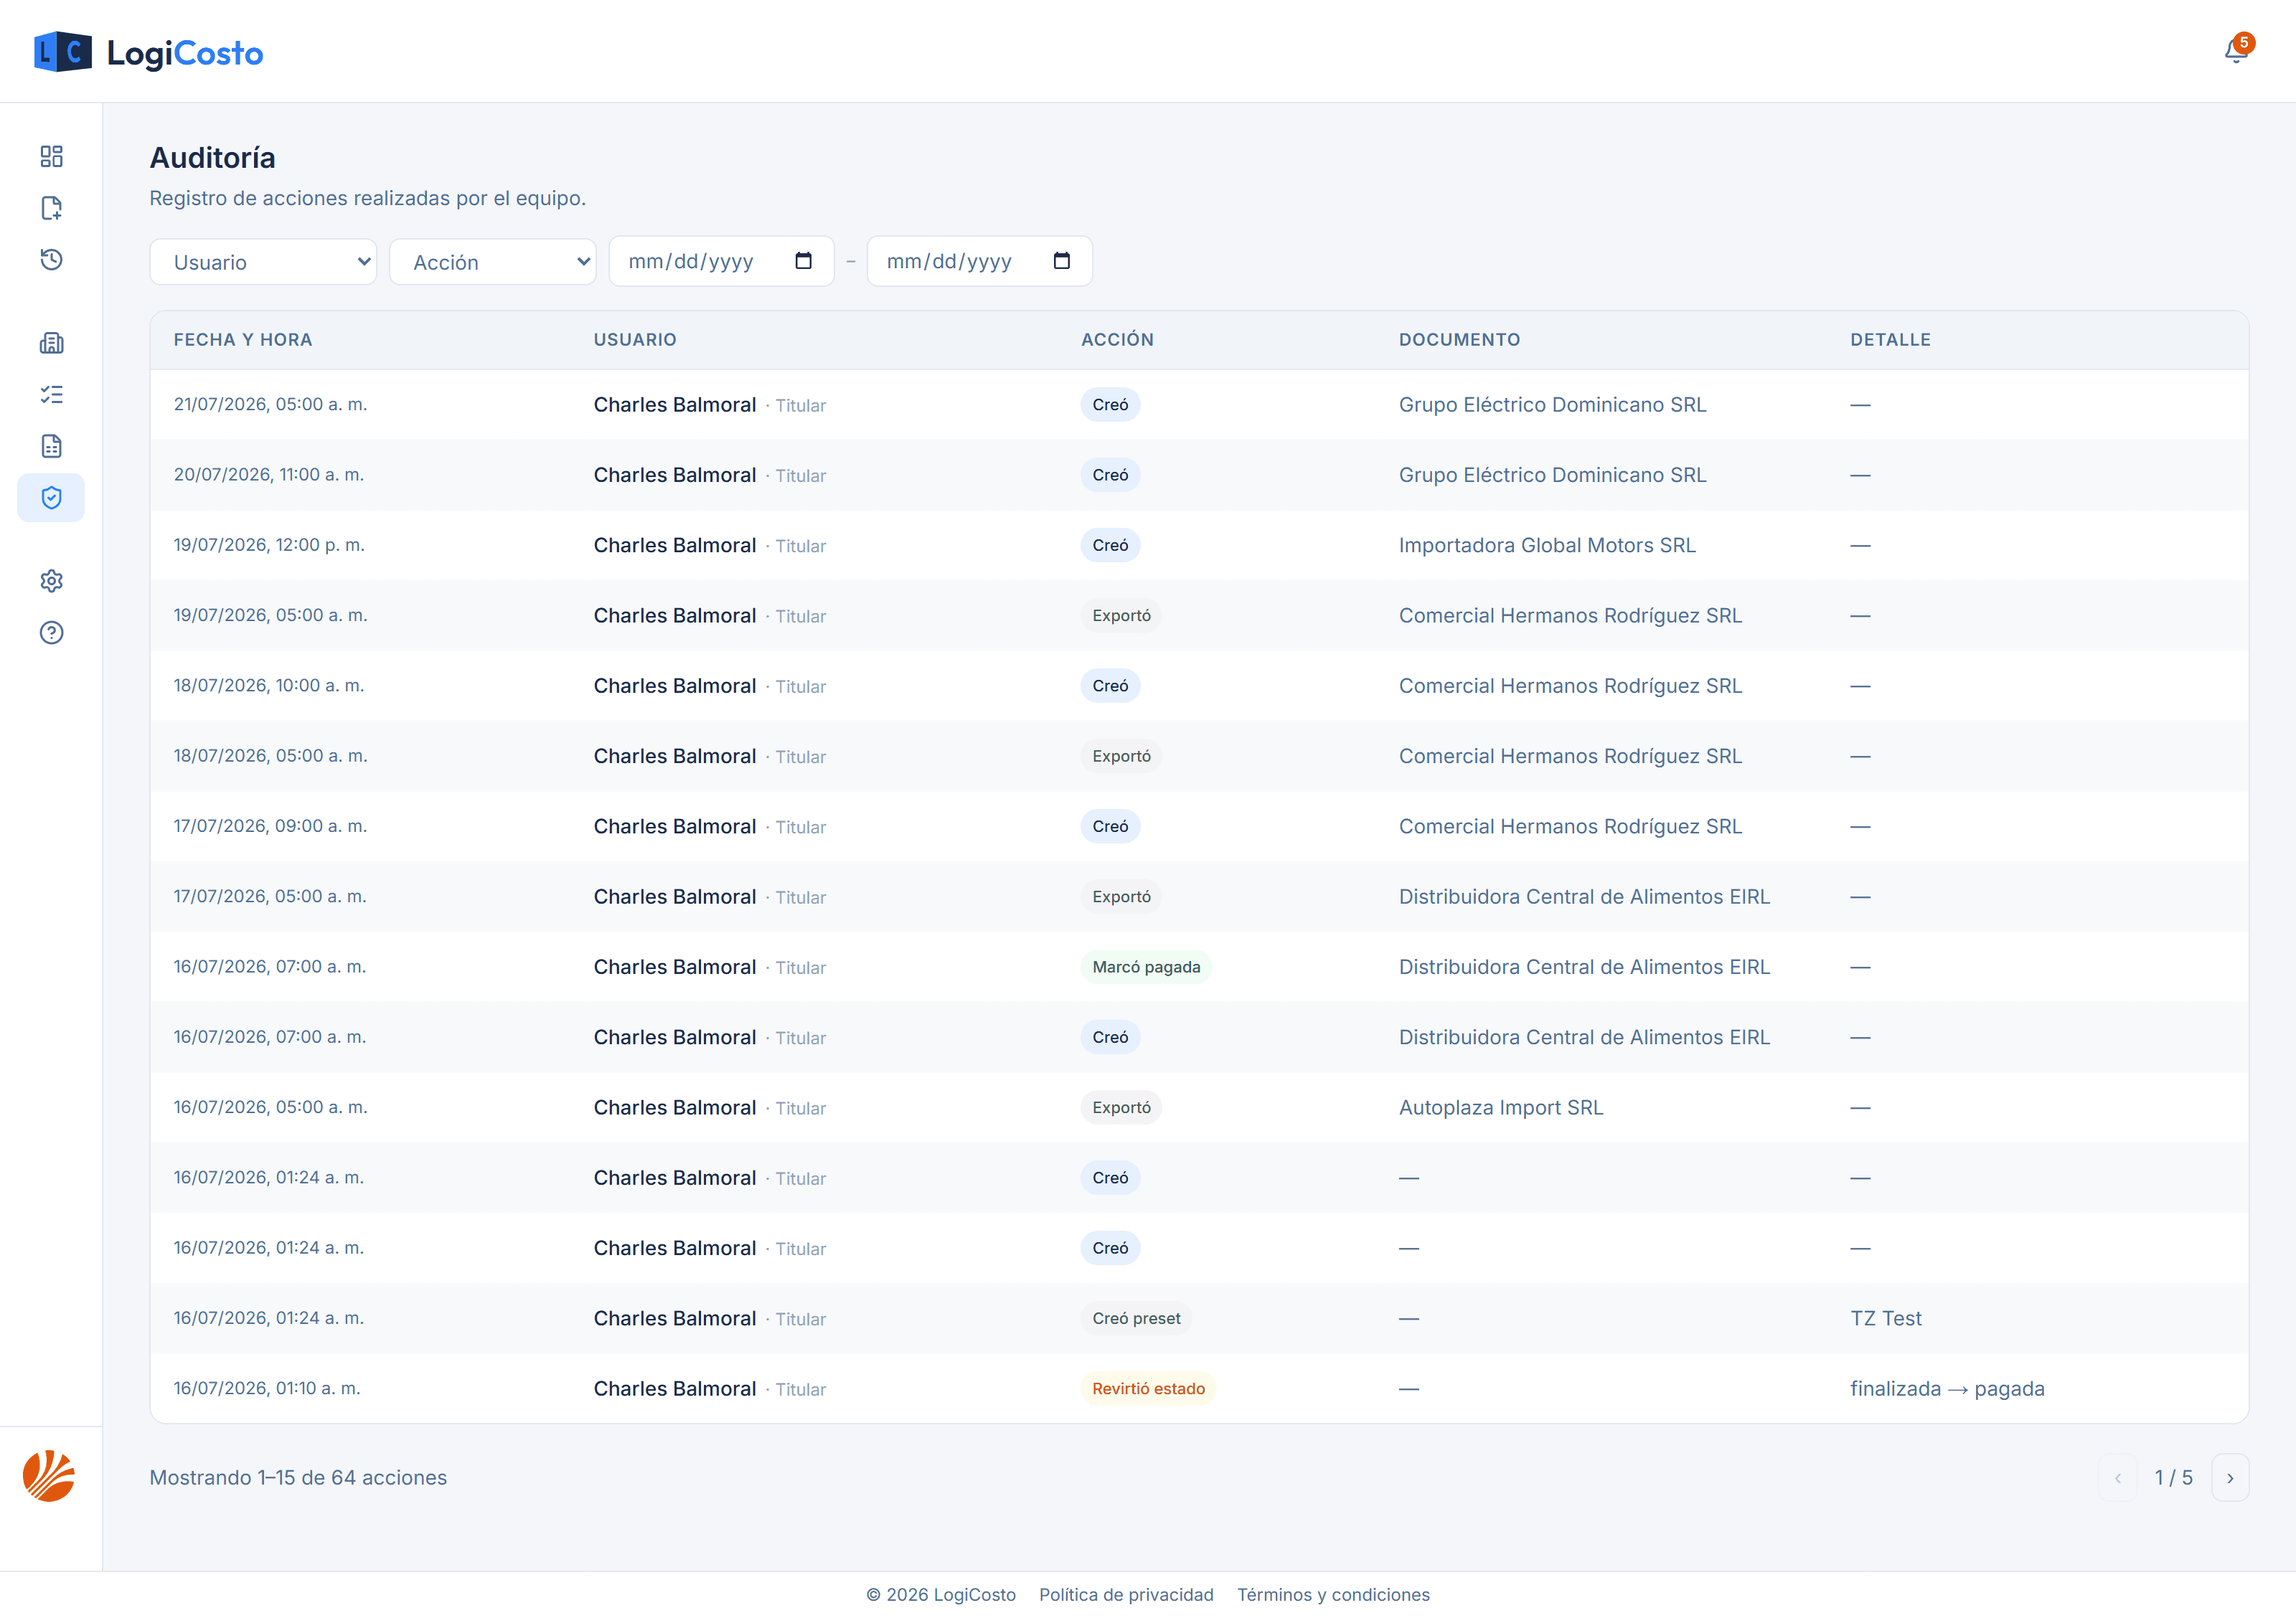This screenshot has width=2296, height=1618.
Task: Expand the Acción filter dropdown
Action: point(493,262)
